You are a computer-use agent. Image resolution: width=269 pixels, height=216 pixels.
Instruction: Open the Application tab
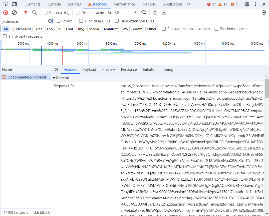(172, 4)
